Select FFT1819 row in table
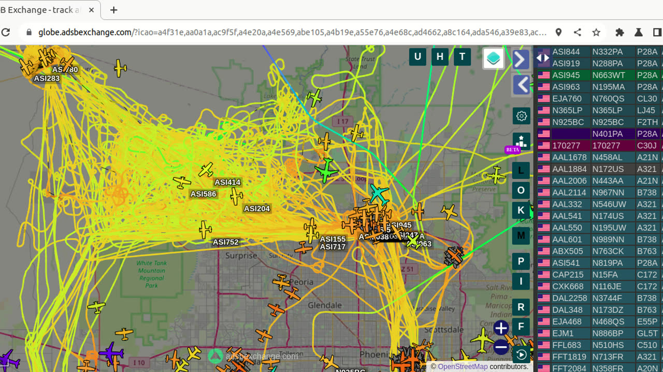The width and height of the screenshot is (663, 372). click(599, 357)
